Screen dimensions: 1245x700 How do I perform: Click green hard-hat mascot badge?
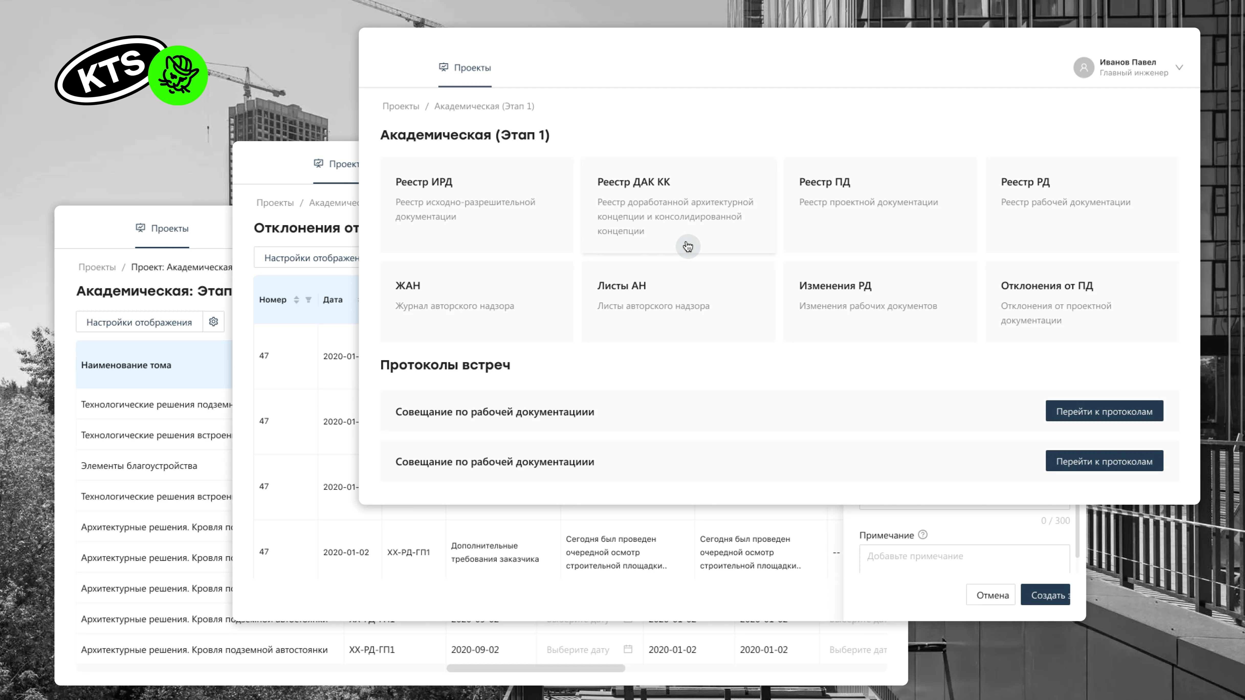178,76
